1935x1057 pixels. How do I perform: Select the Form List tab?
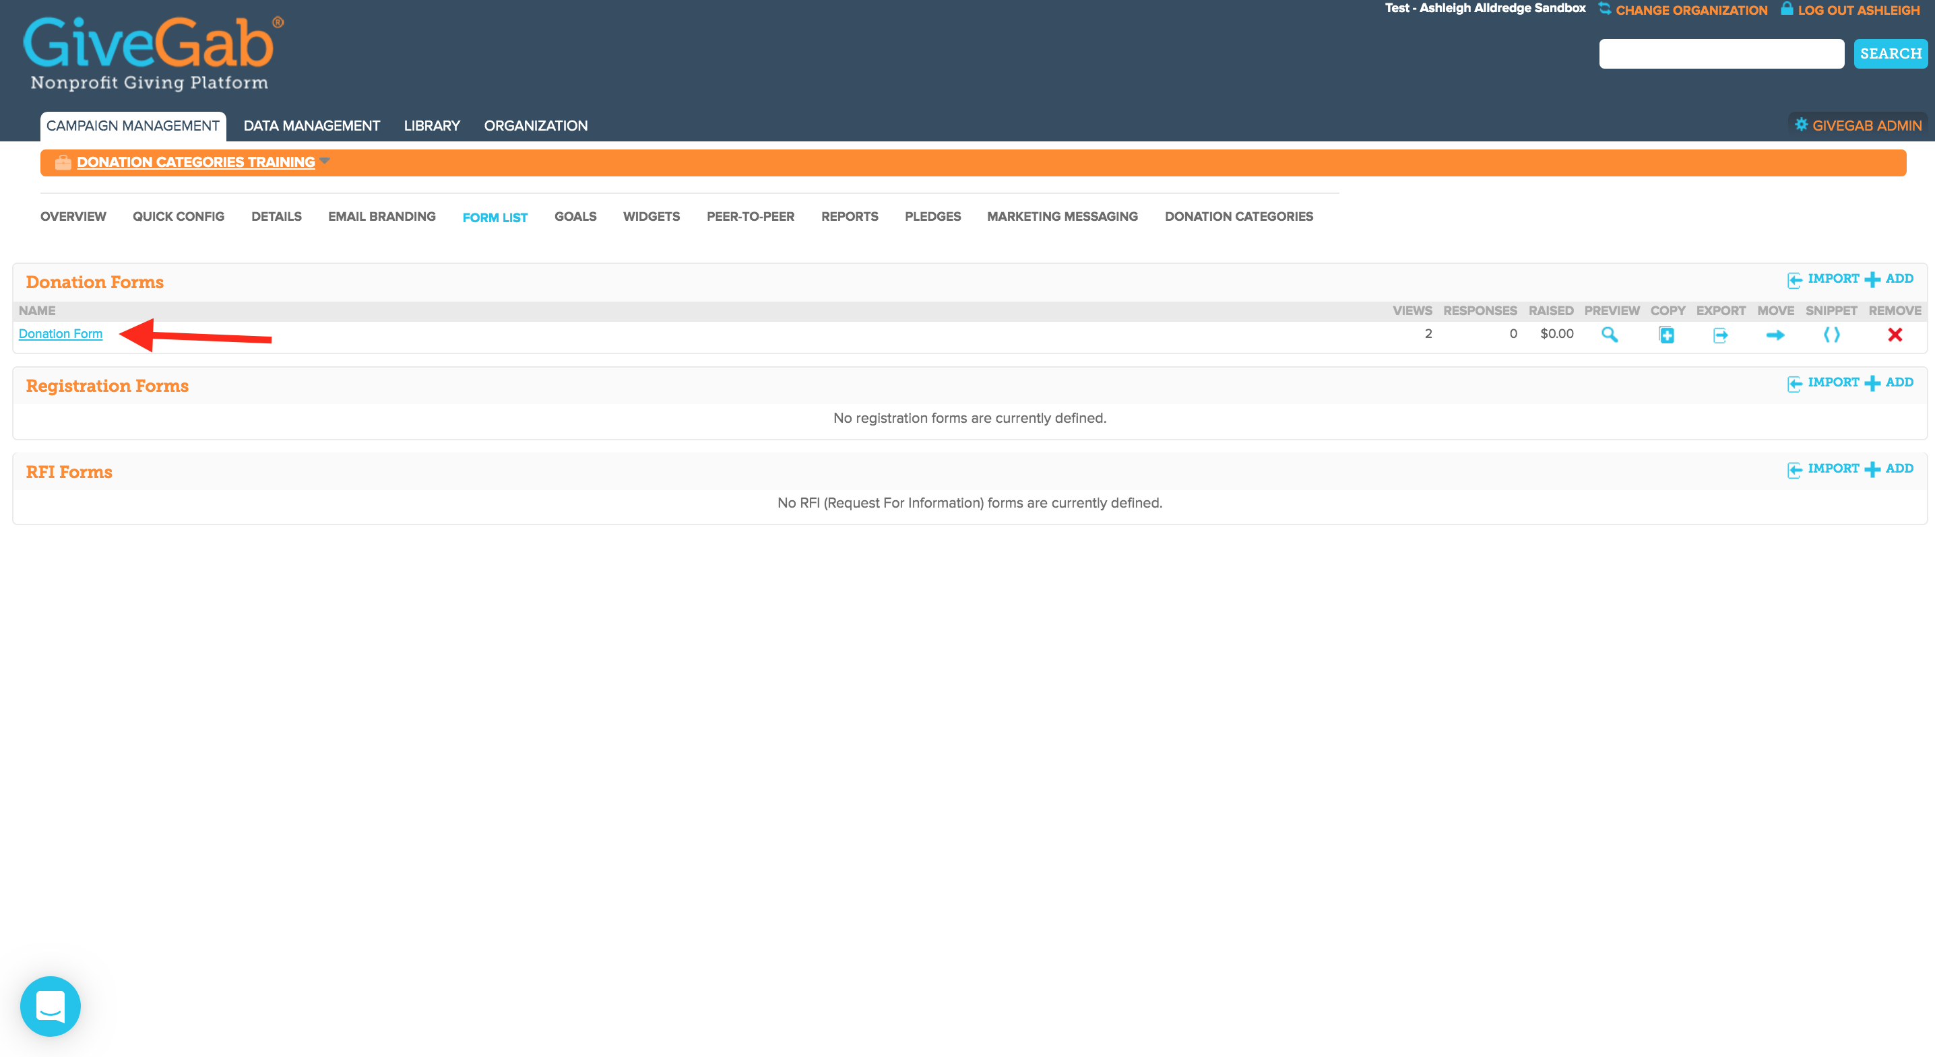pyautogui.click(x=495, y=217)
